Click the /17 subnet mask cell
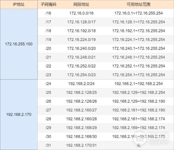The width and height of the screenshot is (174, 150). tap(48, 22)
